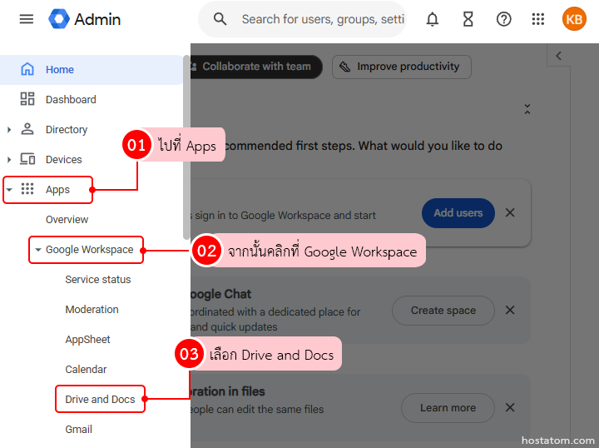
Task: Click the search for users field
Action: click(323, 19)
